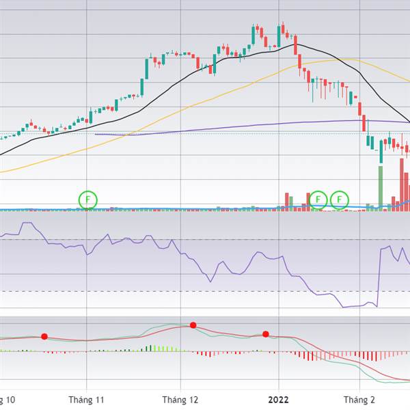Image resolution: width=410 pixels, height=410 pixels.
Task: Click the MACD red dot in early December
Action: tap(193, 325)
